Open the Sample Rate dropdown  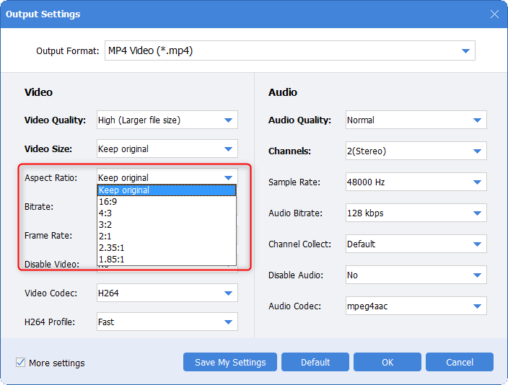416,182
